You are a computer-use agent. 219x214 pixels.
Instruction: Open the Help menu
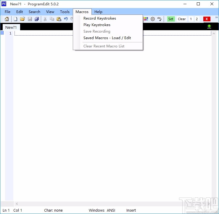[x=98, y=12]
